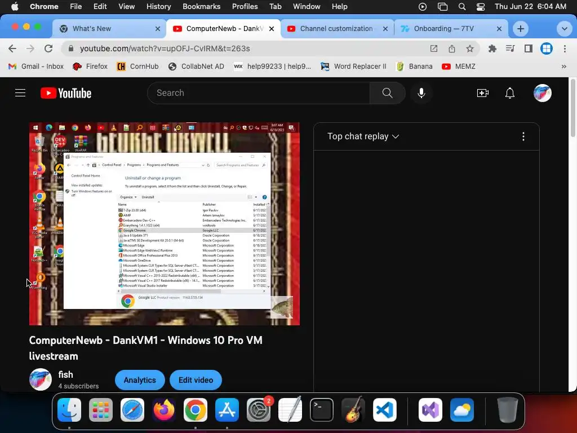Toggle the Chrome side panel

tap(529, 48)
